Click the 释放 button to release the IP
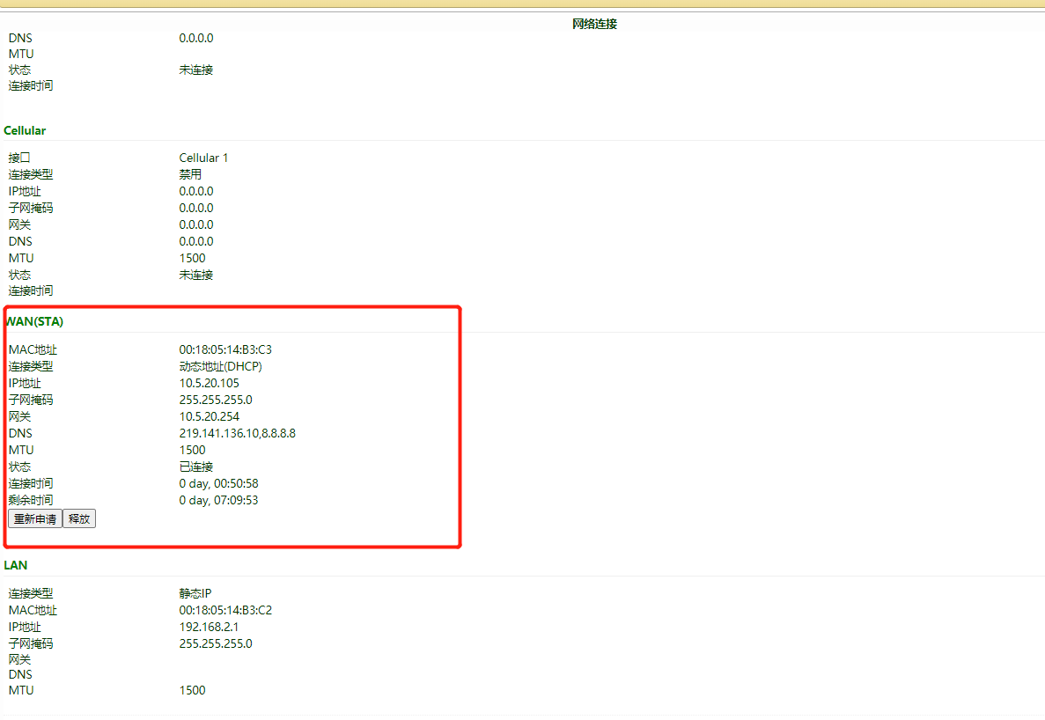The width and height of the screenshot is (1045, 720). click(78, 518)
